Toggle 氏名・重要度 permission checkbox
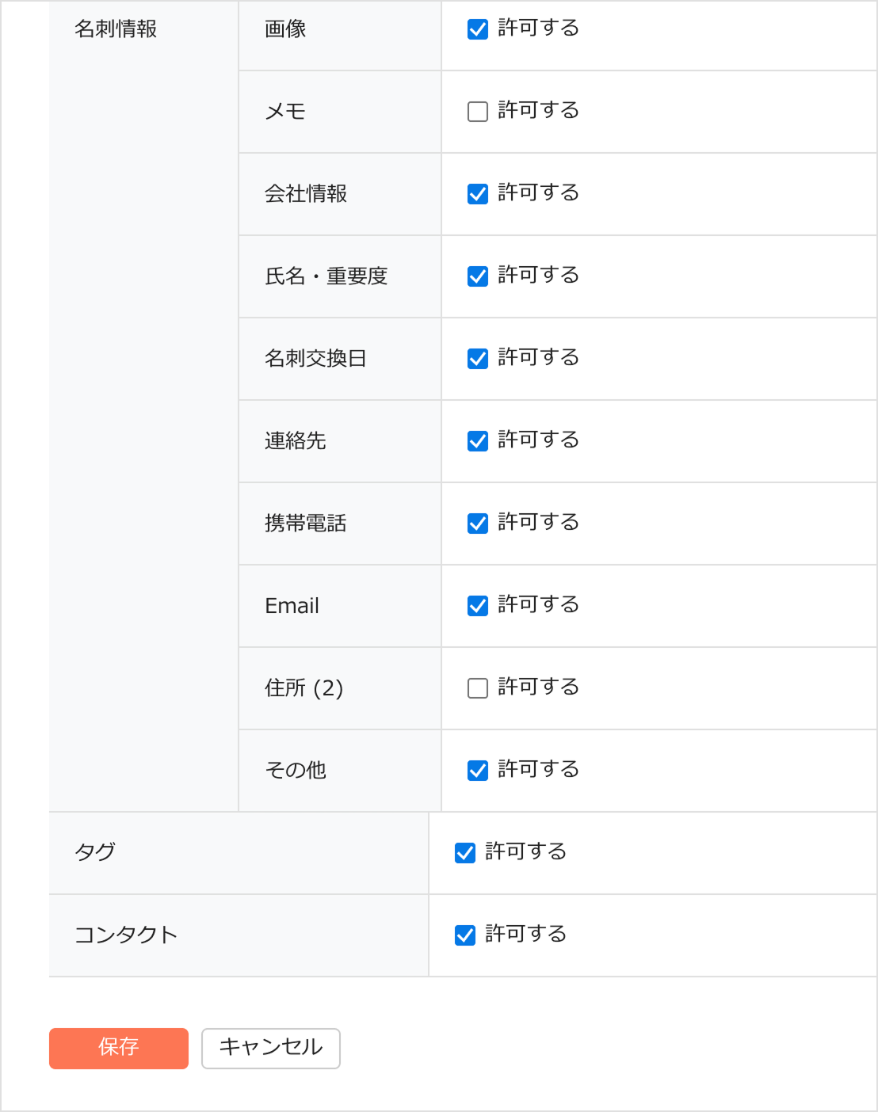The image size is (878, 1112). [x=478, y=276]
